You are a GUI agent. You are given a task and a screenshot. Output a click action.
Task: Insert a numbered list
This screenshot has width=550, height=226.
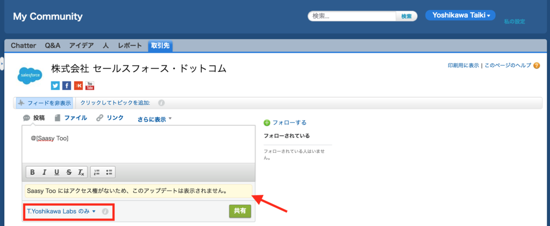tap(97, 172)
